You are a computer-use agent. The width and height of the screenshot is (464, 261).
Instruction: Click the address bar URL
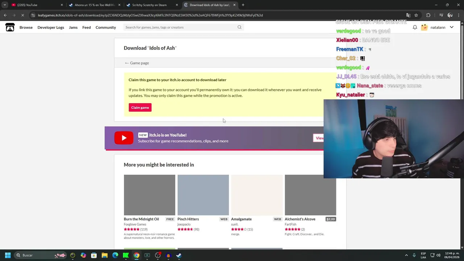click(x=150, y=15)
